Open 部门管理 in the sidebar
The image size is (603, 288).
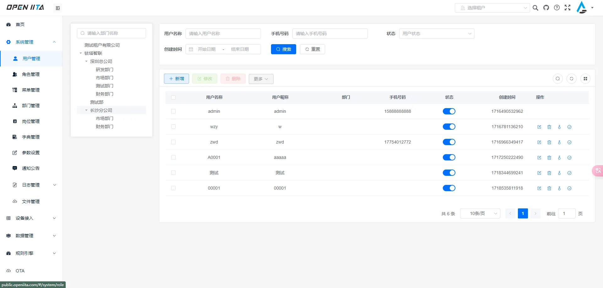(x=31, y=106)
